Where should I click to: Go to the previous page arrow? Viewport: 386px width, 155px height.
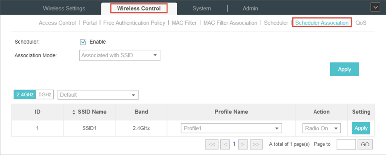coord(225,144)
